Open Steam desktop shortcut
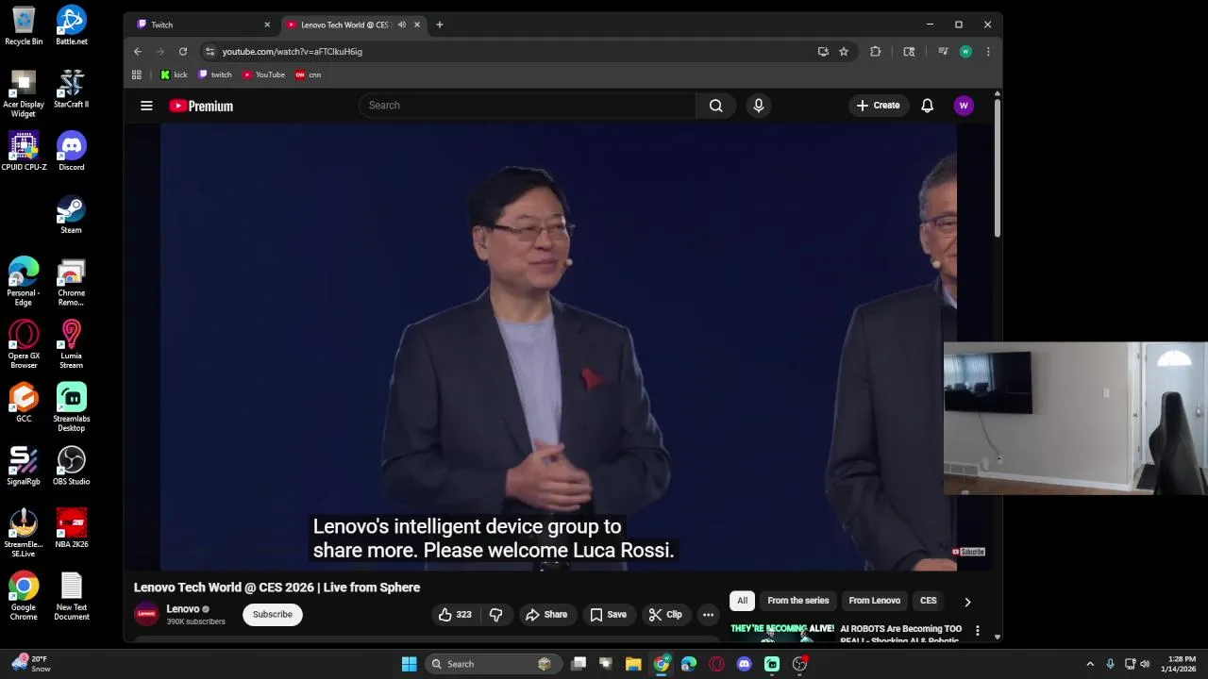1208x679 pixels. point(71,214)
